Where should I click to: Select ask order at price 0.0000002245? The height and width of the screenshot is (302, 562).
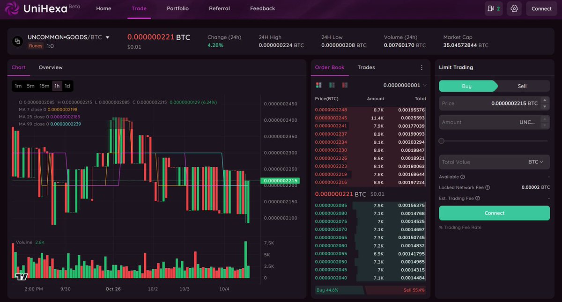point(370,118)
